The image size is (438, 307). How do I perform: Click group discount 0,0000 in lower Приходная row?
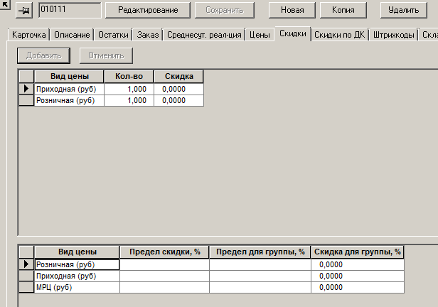click(358, 276)
